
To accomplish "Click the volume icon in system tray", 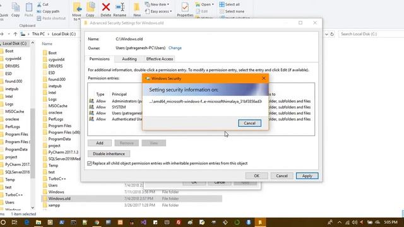I will coord(355,222).
